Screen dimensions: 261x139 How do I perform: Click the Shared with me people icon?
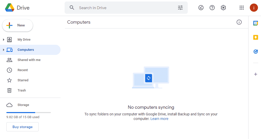(x=9, y=60)
